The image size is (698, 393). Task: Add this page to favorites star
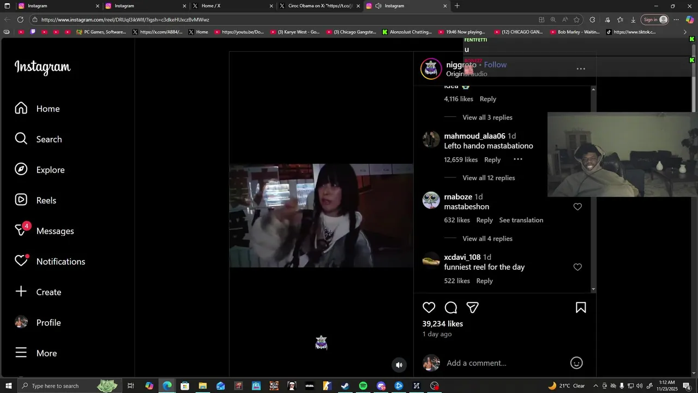point(576,20)
